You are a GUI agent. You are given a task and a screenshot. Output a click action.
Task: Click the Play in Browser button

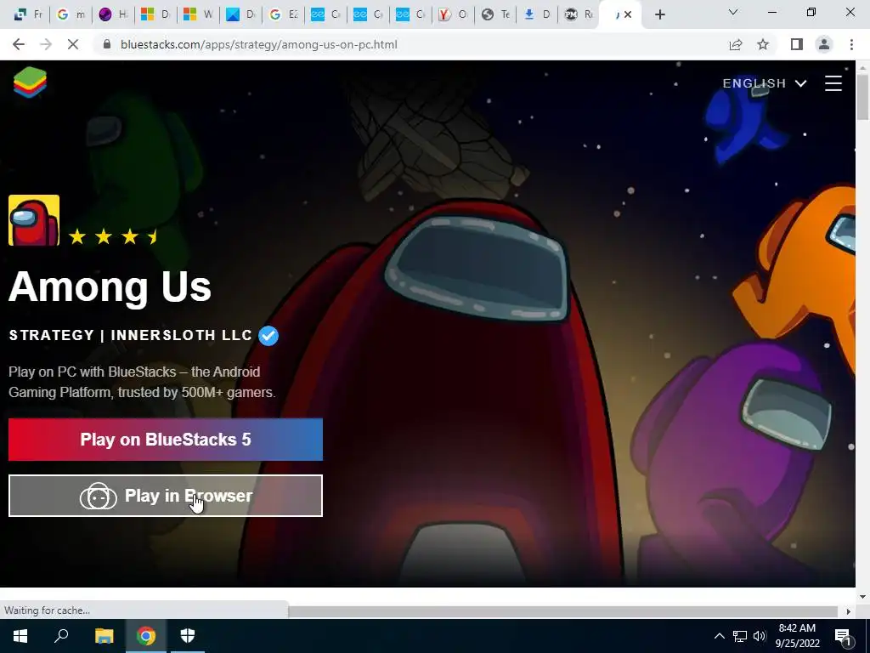(166, 496)
